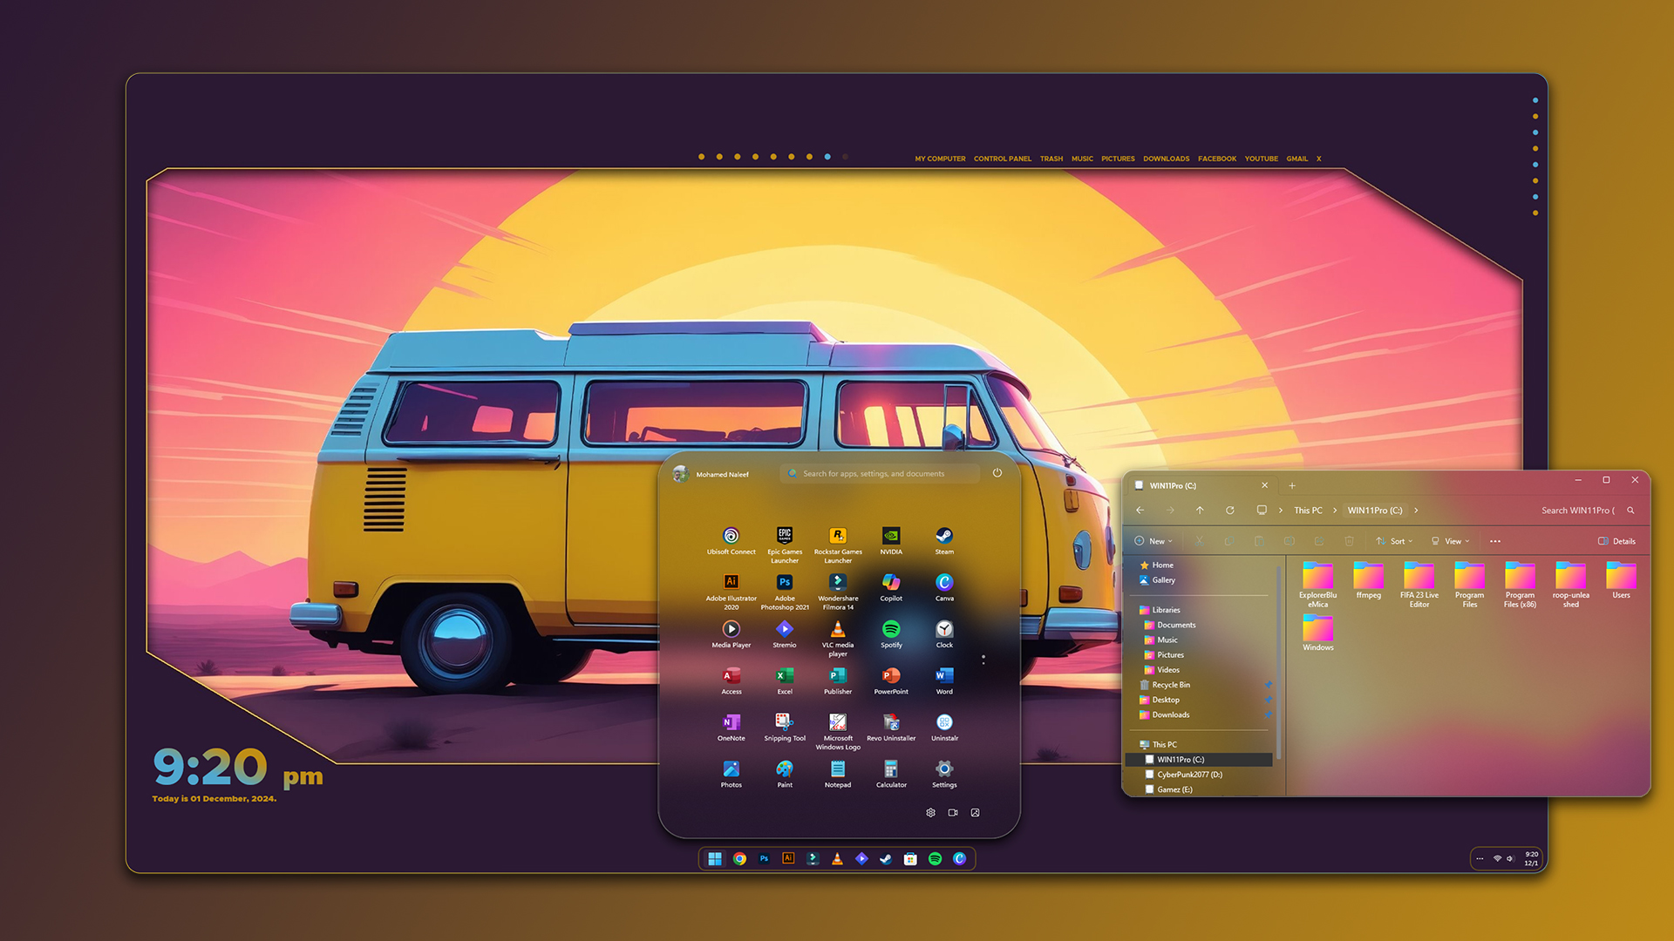This screenshot has width=1674, height=941.
Task: Launch Media Player from the Start menu
Action: pos(731,634)
